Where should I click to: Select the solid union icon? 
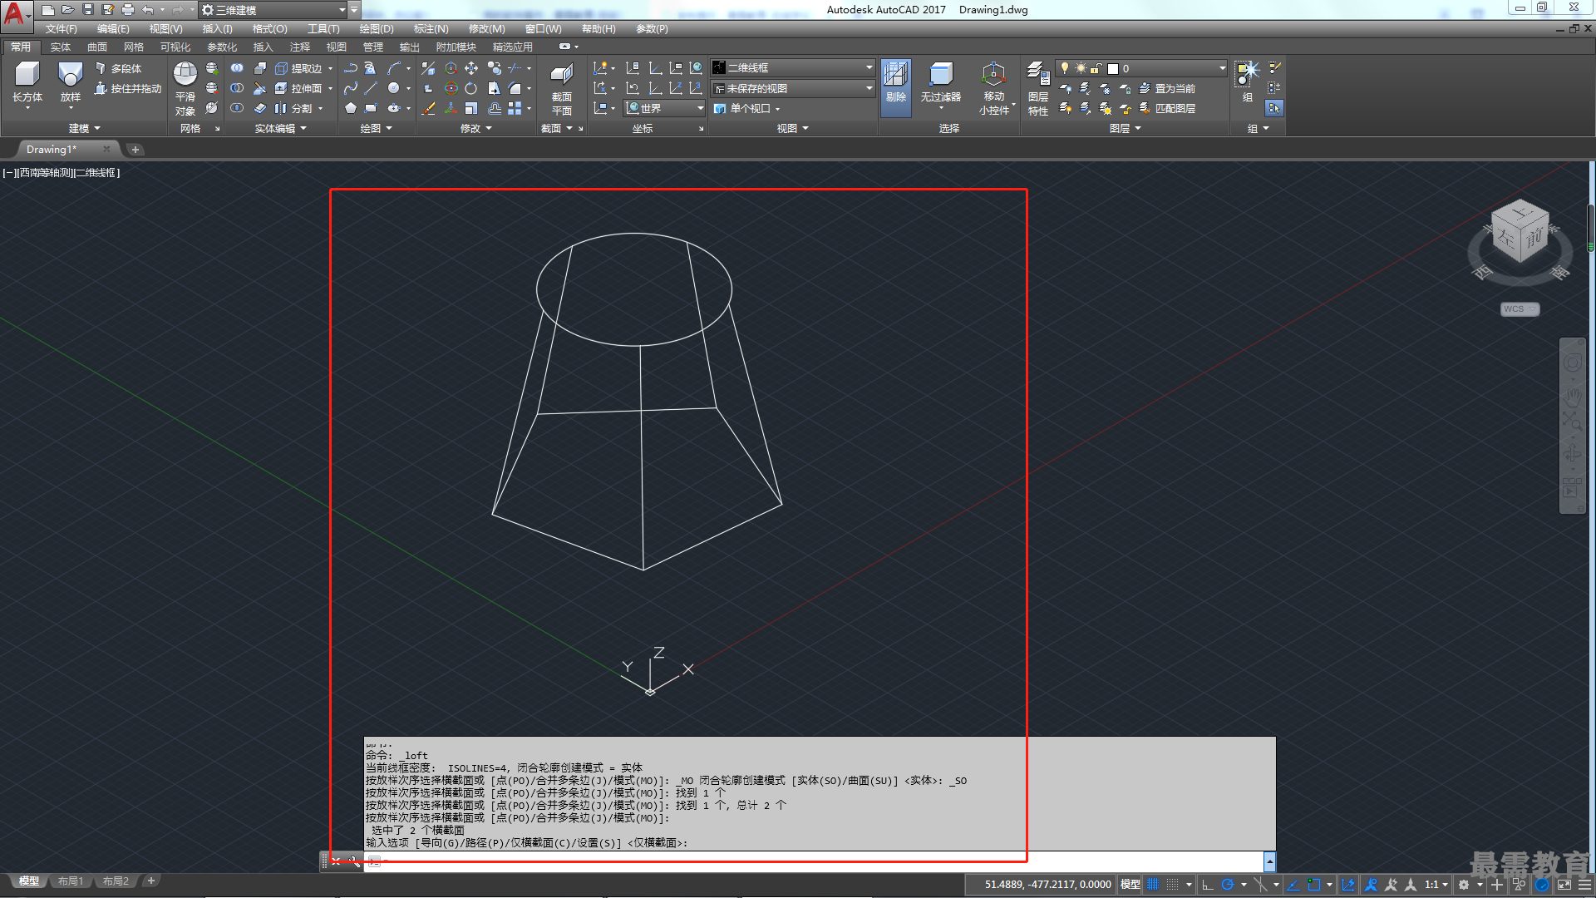pos(237,68)
